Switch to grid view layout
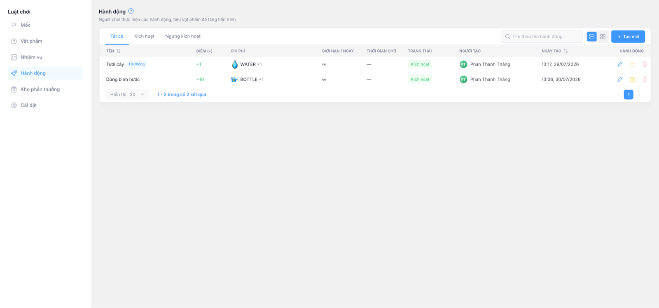 [x=603, y=37]
